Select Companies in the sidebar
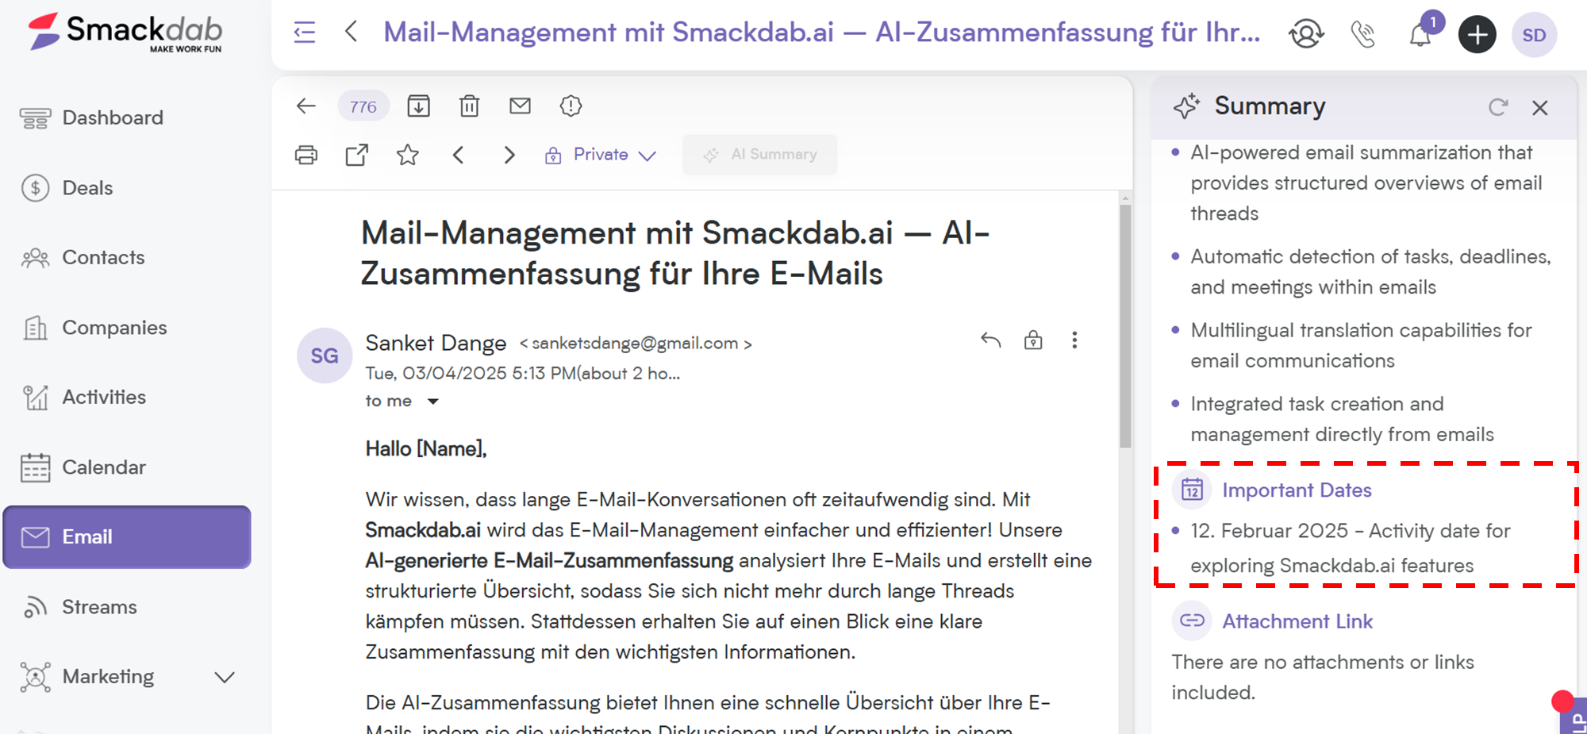Viewport: 1587px width, 734px height. pos(94,327)
